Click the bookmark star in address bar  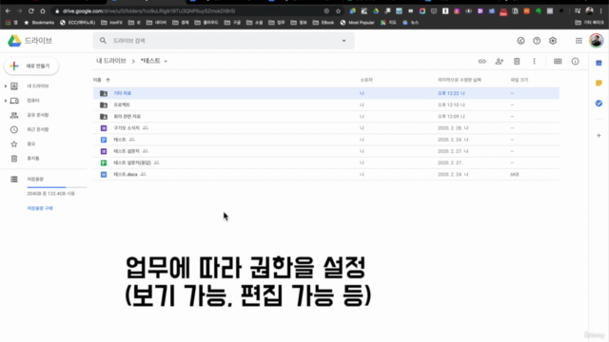(x=338, y=11)
